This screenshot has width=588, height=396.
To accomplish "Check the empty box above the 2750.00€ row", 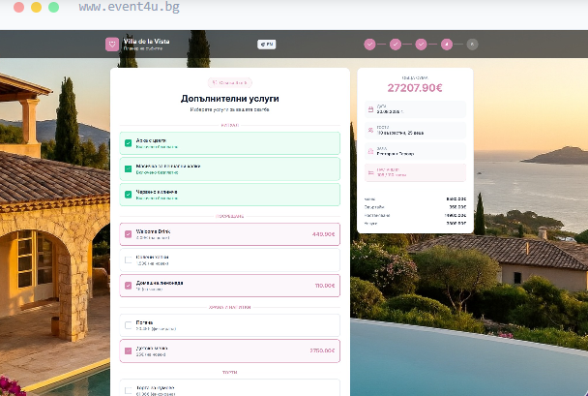I will click(x=129, y=325).
